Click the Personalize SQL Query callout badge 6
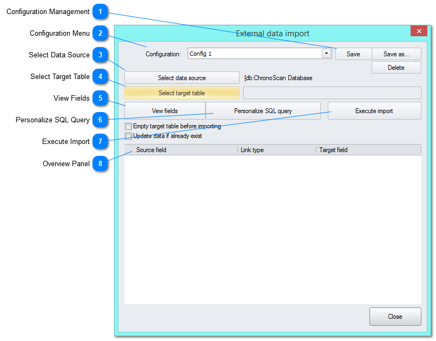 point(100,120)
